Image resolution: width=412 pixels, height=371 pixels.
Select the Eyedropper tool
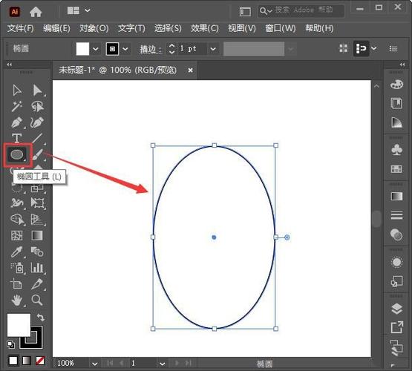17,252
